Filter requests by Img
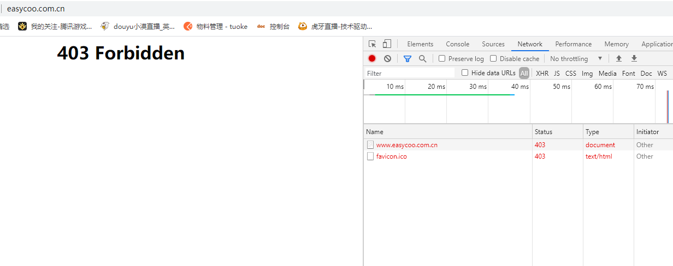Viewport: 673px width, 266px height. click(x=587, y=73)
